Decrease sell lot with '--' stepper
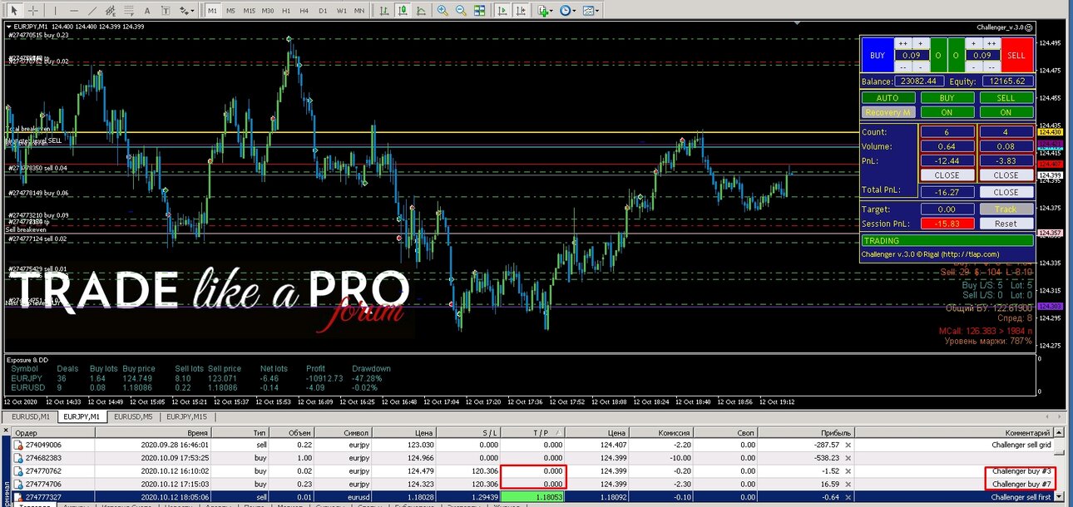Viewport: 1073px width, 507px height. 991,67
